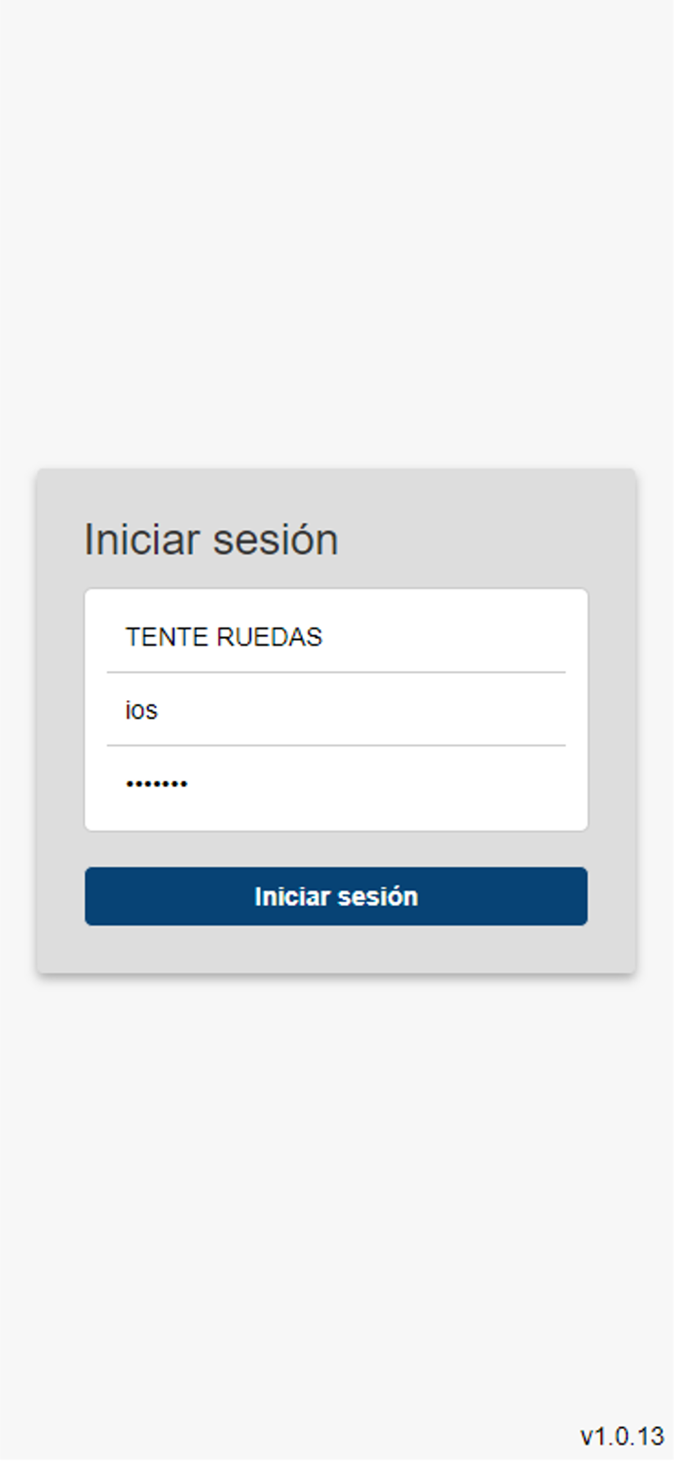Select the ios username text
Image resolution: width=675 pixels, height=1461 pixels.
coord(142,710)
